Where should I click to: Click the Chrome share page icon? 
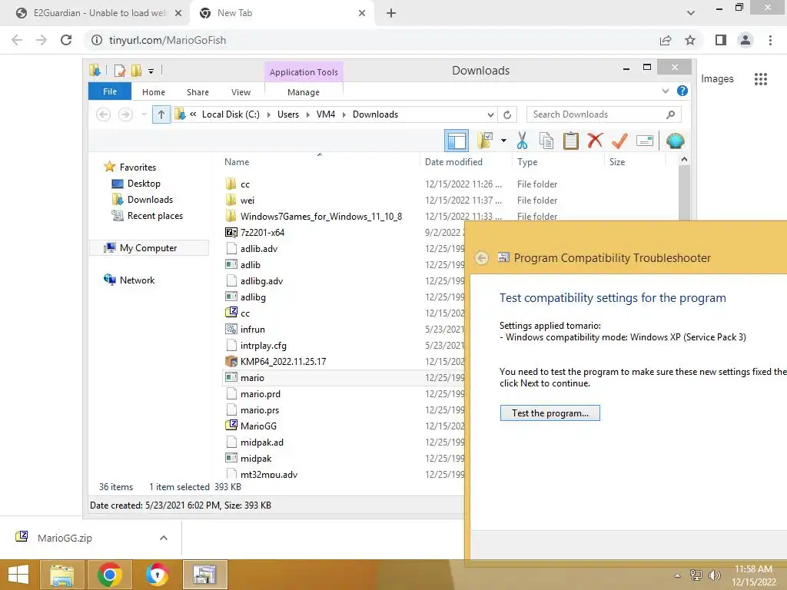[666, 40]
